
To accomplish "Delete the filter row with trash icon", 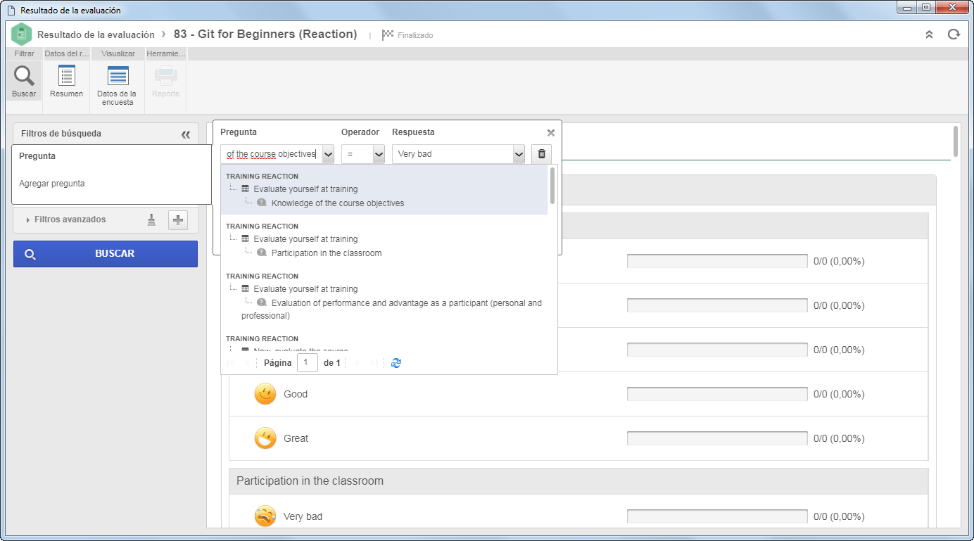I will click(x=541, y=154).
